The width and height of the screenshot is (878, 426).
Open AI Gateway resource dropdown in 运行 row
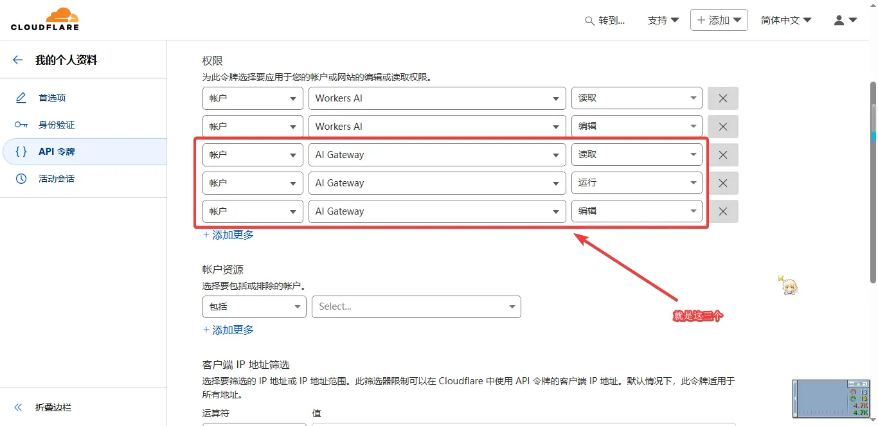pyautogui.click(x=437, y=183)
